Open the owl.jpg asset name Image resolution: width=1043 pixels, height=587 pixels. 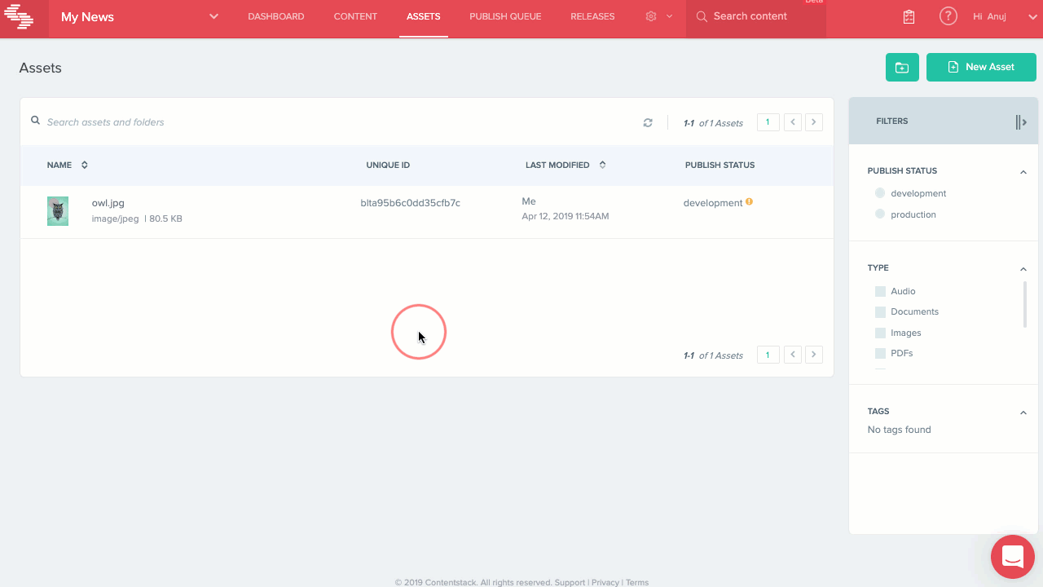click(x=108, y=203)
